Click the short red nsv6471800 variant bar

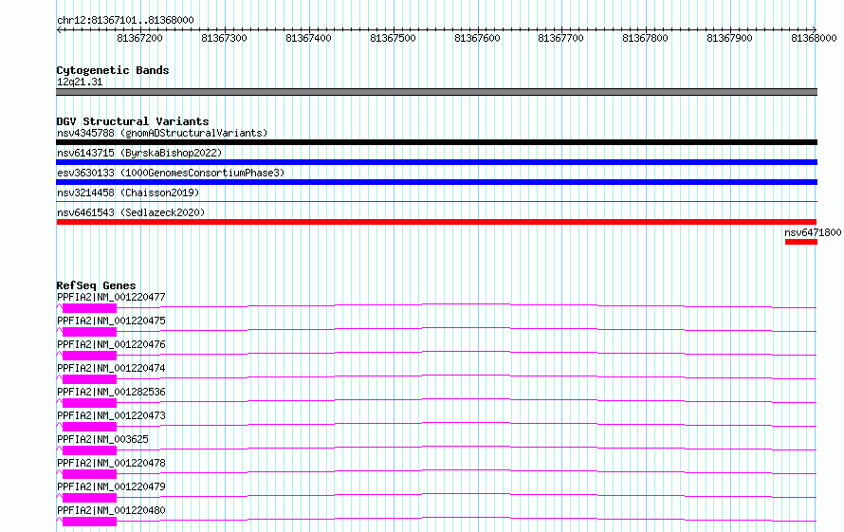(x=801, y=242)
